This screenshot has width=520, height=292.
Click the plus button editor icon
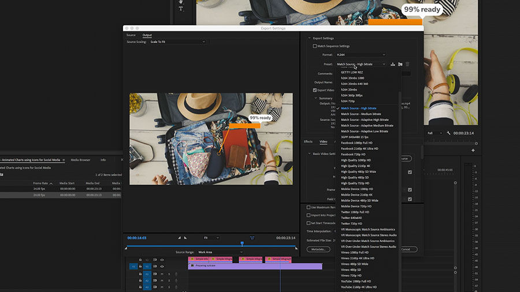[x=473, y=150]
